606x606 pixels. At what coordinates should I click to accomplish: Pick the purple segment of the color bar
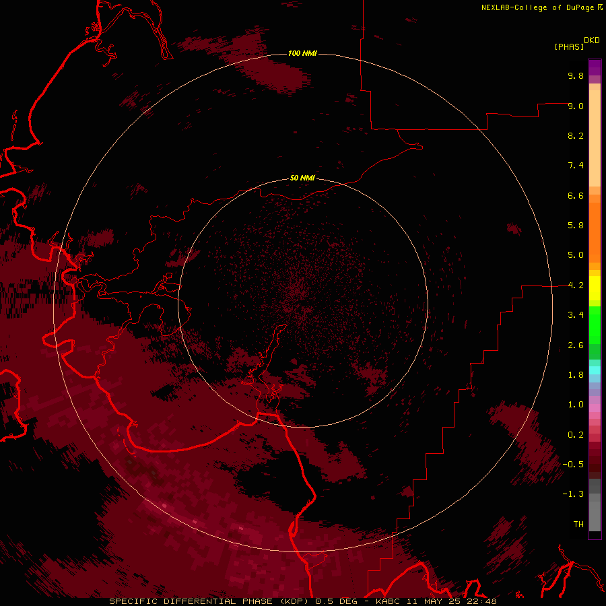pyautogui.click(x=595, y=67)
